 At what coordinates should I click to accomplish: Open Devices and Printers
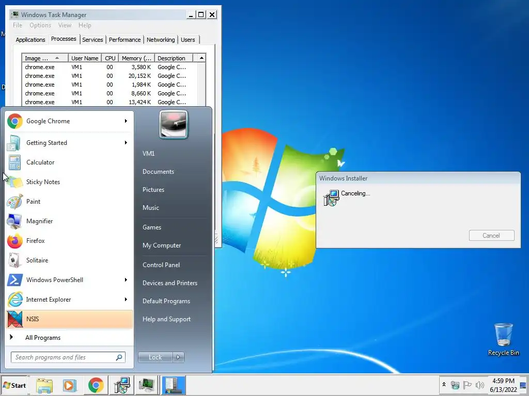tap(169, 283)
